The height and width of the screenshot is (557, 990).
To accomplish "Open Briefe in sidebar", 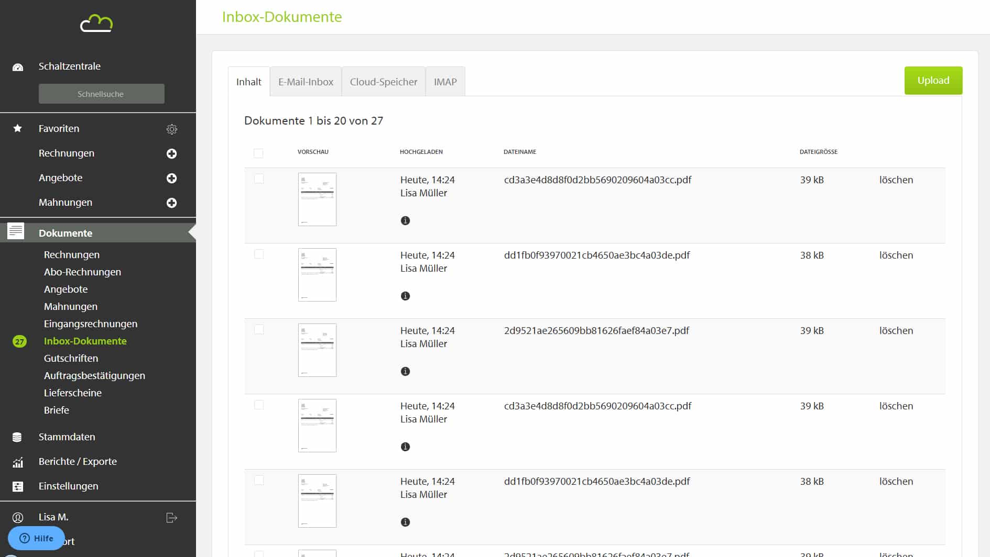I will (57, 410).
